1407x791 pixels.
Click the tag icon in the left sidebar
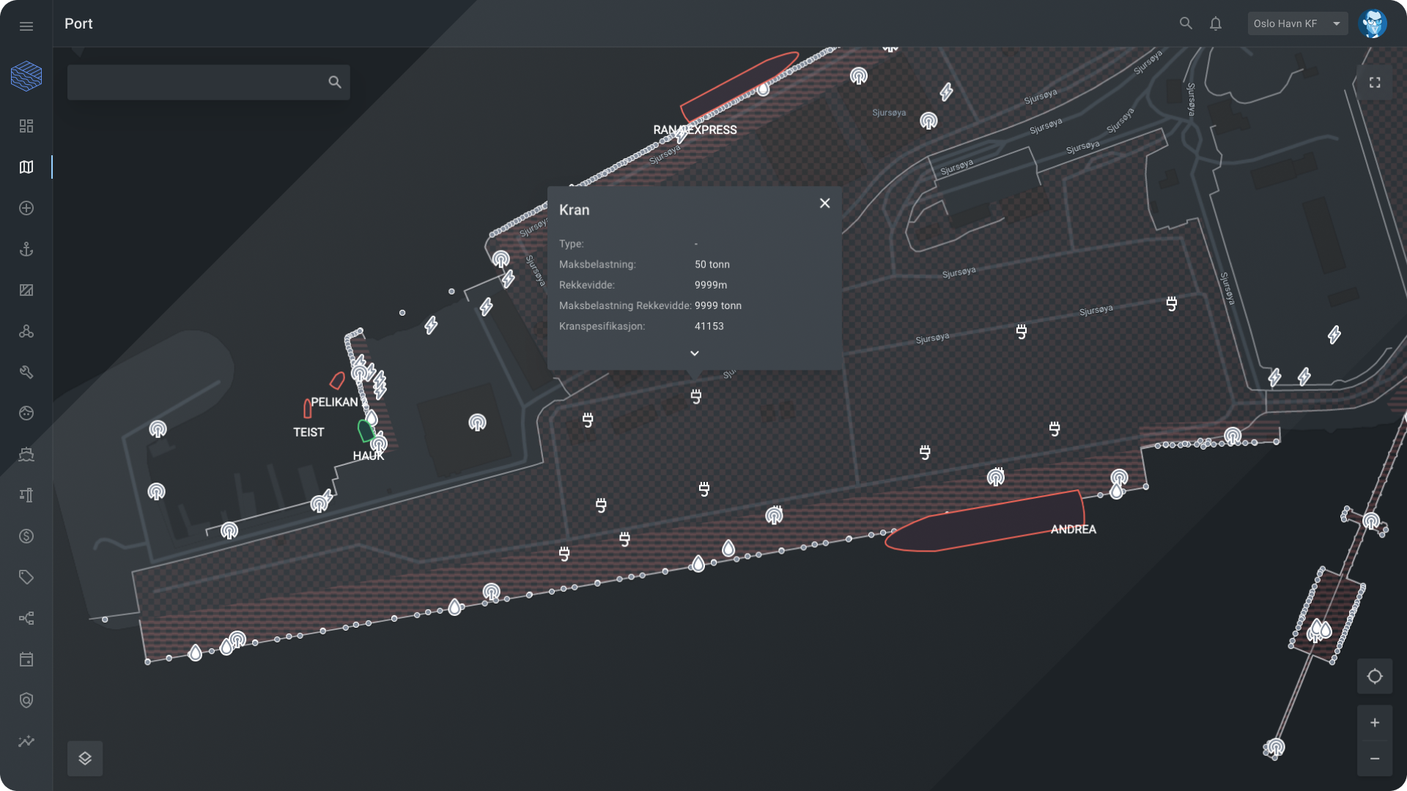pyautogui.click(x=26, y=577)
